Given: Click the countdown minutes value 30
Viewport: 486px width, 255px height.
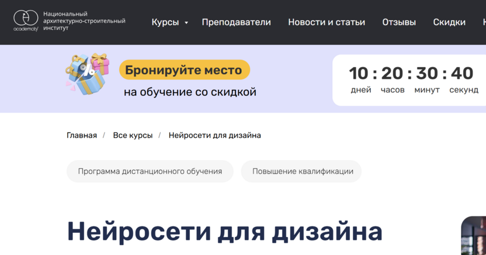Looking at the screenshot, I should (x=427, y=74).
